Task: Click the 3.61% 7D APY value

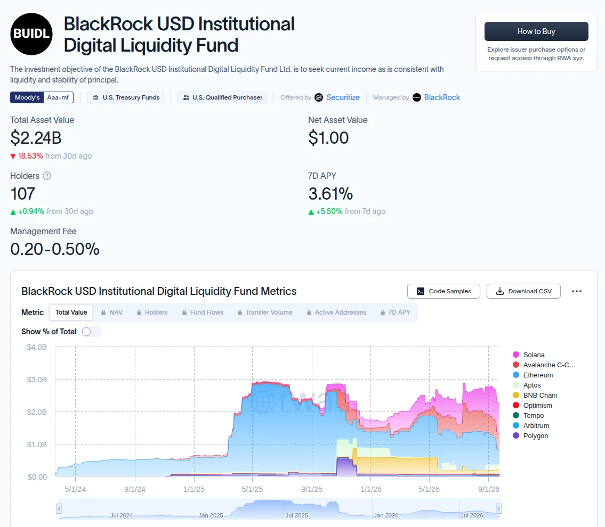Action: pyautogui.click(x=330, y=194)
